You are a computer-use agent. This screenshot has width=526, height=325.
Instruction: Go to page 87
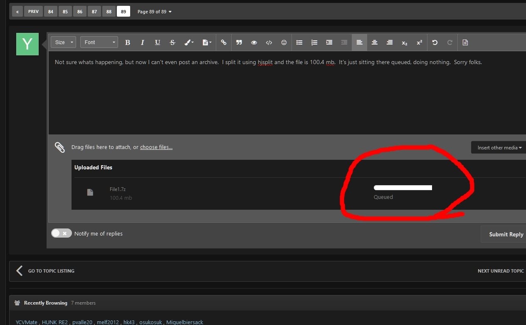[x=94, y=12]
